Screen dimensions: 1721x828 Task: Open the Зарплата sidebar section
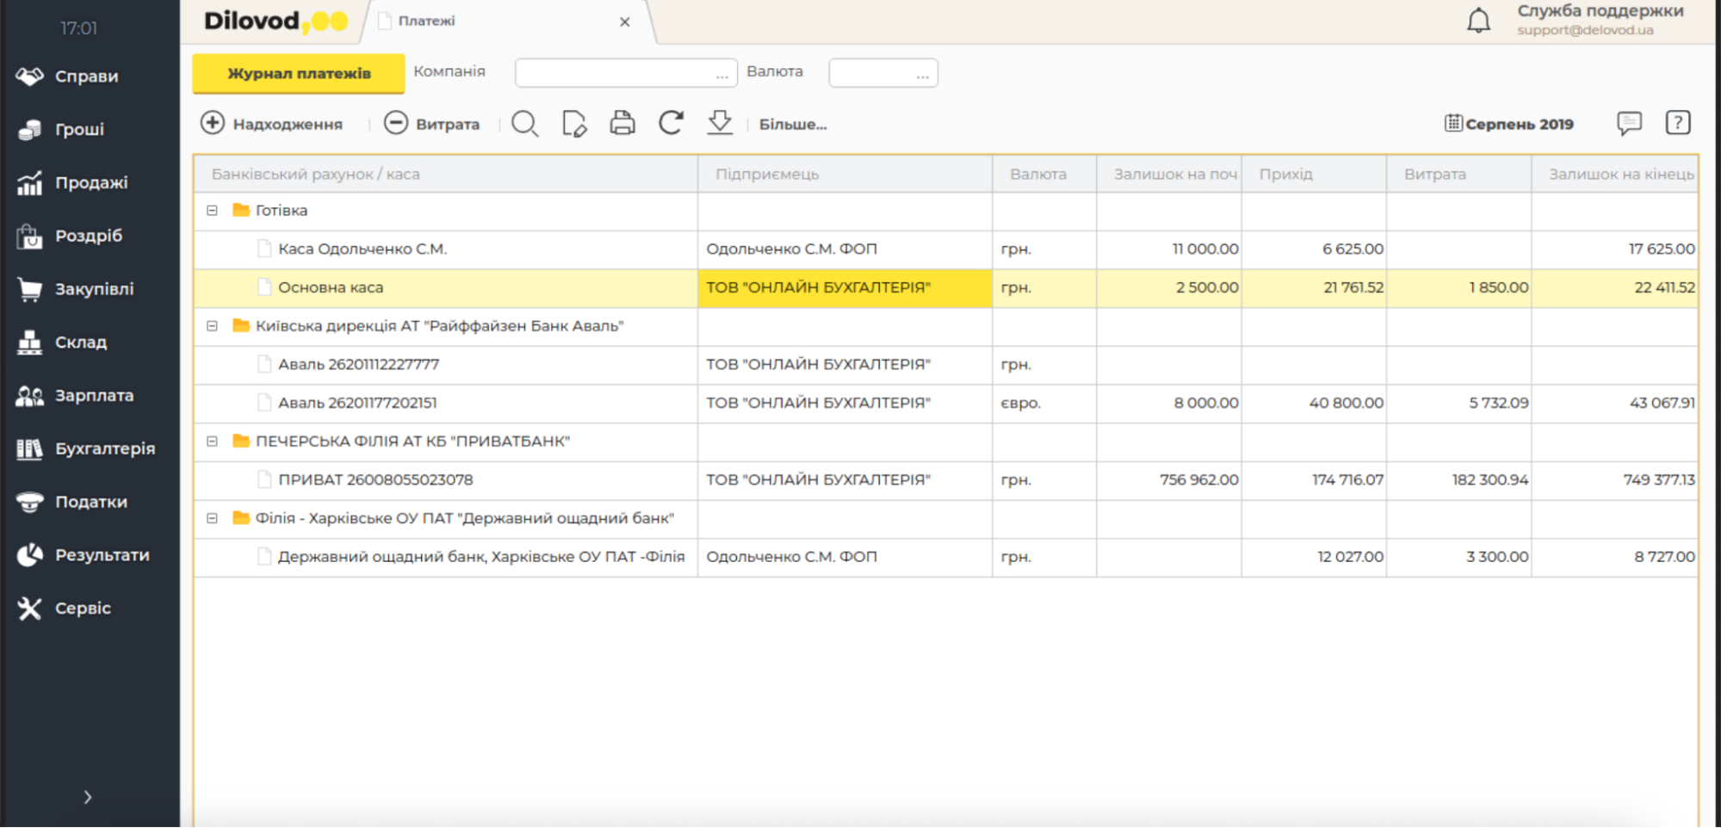coord(75,396)
